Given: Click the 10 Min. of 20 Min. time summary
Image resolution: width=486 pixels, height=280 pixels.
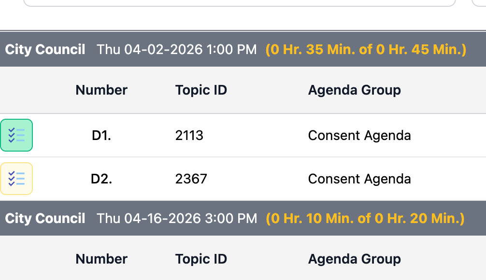Looking at the screenshot, I should click(x=365, y=218).
